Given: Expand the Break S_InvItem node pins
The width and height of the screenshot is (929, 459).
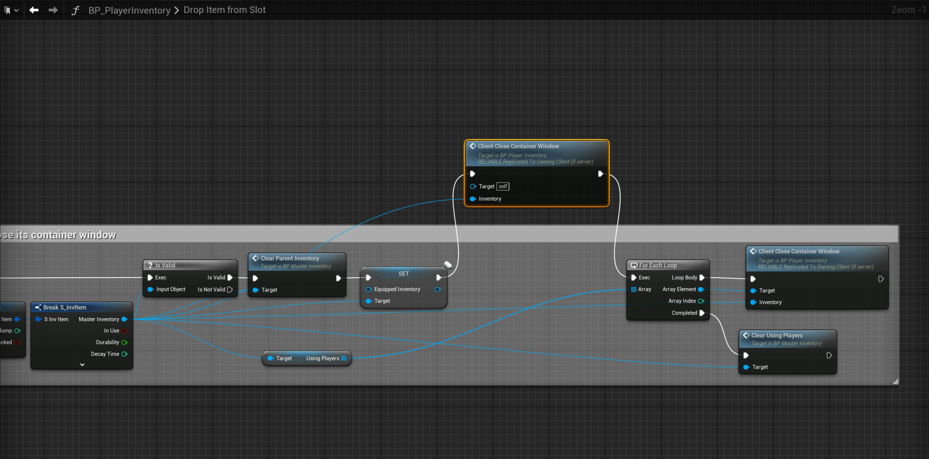Looking at the screenshot, I should (82, 365).
